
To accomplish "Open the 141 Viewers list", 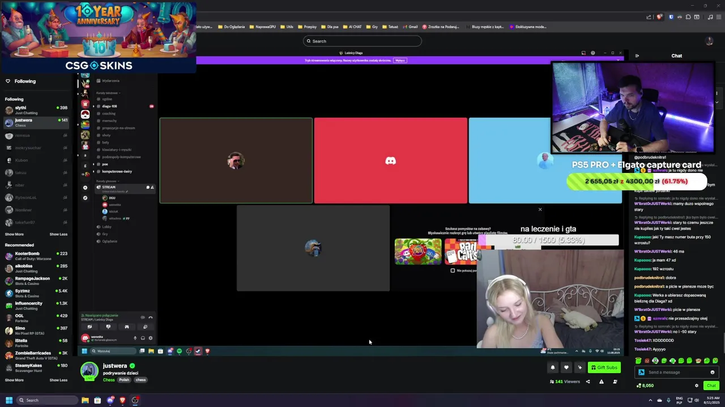I will pos(565,382).
